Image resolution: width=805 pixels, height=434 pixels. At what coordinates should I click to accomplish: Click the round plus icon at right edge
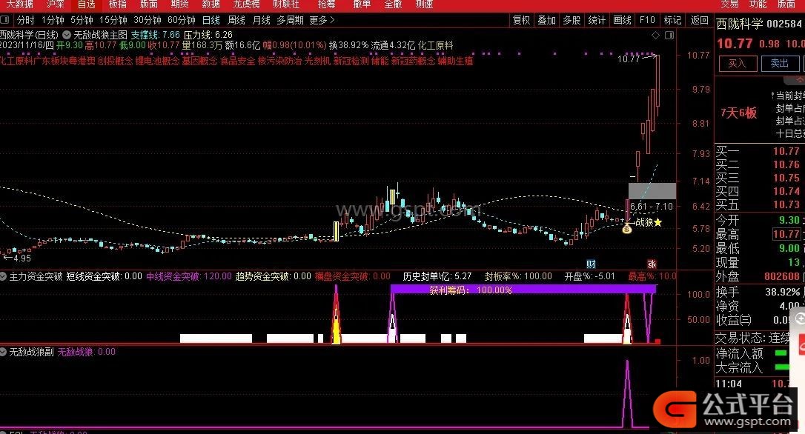coord(800,319)
